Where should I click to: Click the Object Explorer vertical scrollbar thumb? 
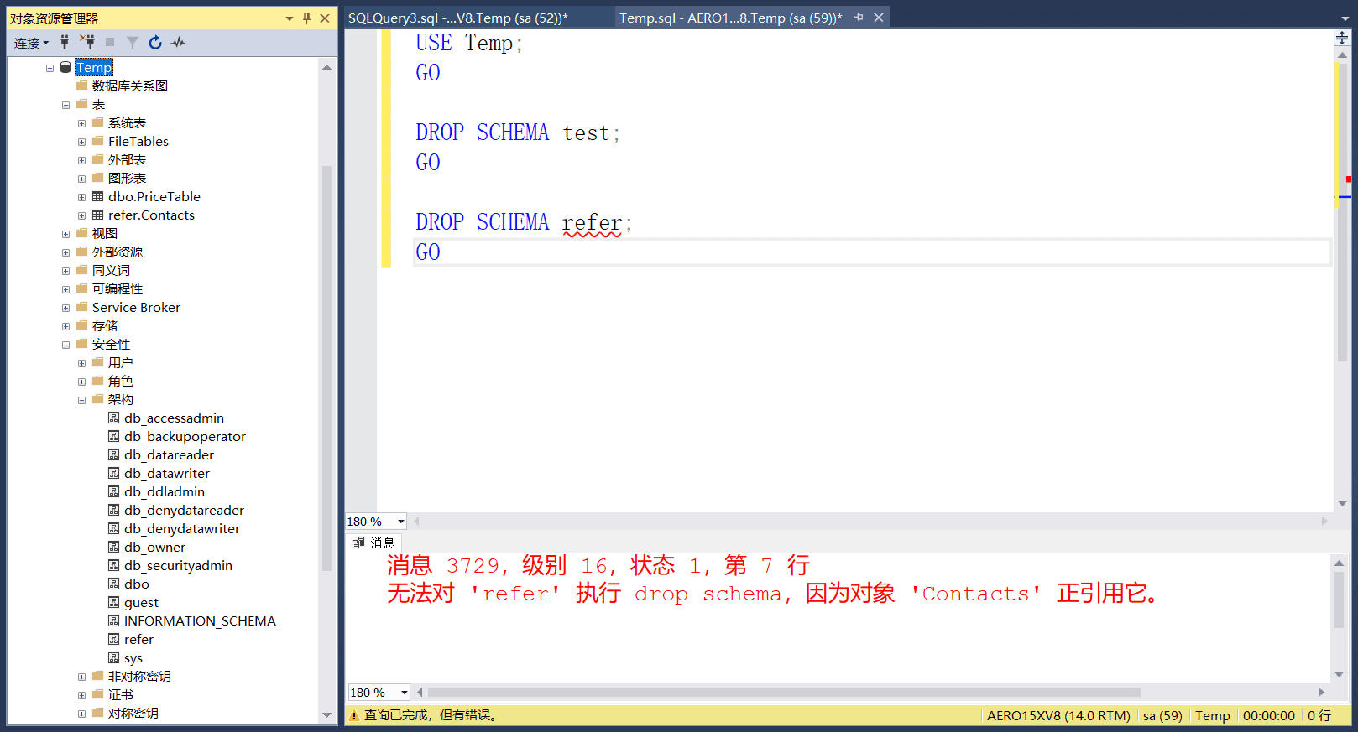326,369
